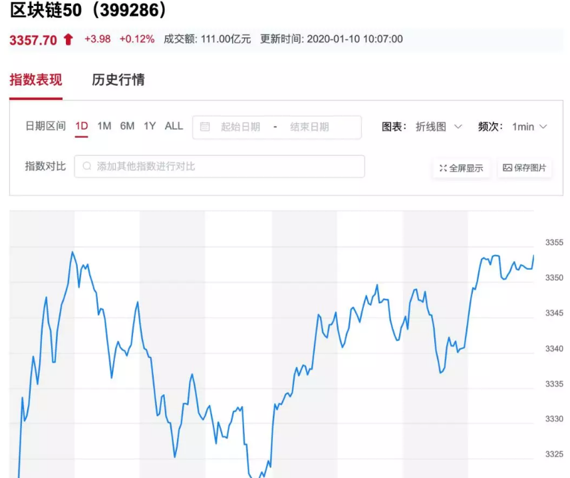Screen dimensions: 570x478
Task: Click the index price 3357.70
Action: click(33, 40)
